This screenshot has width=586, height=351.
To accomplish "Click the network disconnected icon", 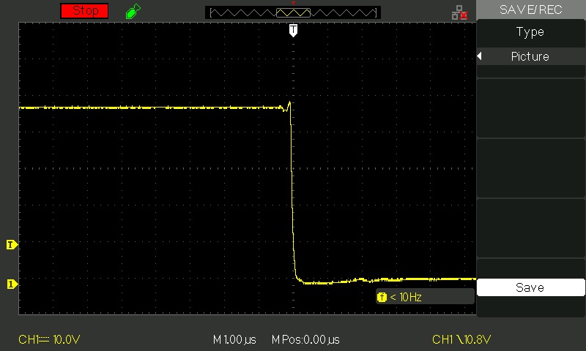I will pyautogui.click(x=459, y=12).
